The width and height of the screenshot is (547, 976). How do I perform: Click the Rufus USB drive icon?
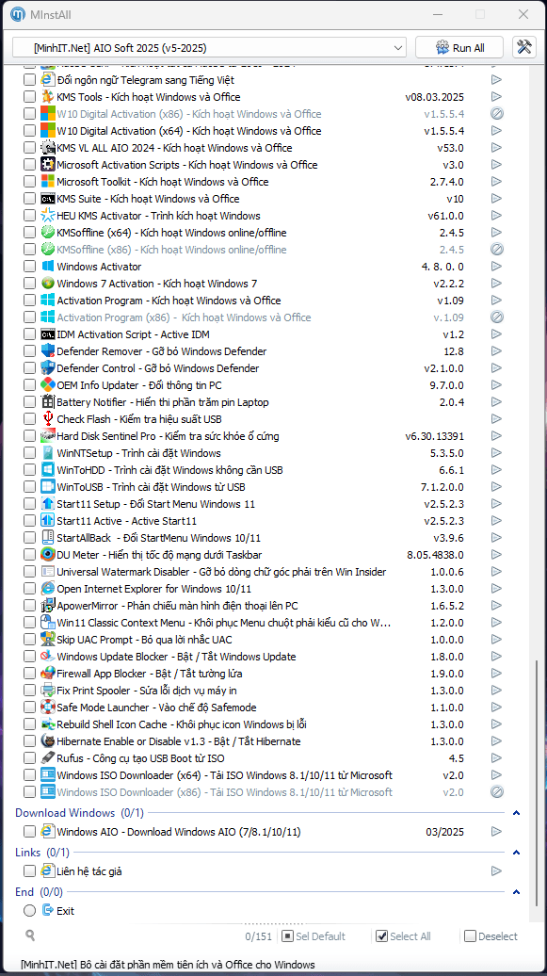point(48,758)
